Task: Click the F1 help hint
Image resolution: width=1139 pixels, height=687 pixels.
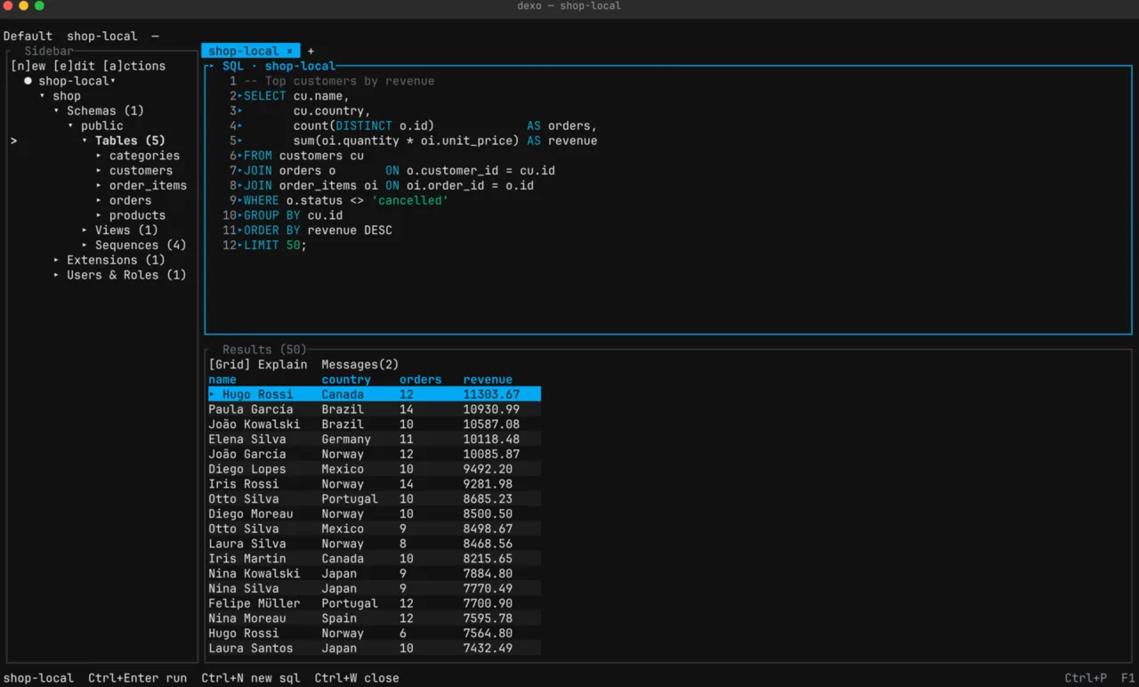Action: (x=1127, y=678)
